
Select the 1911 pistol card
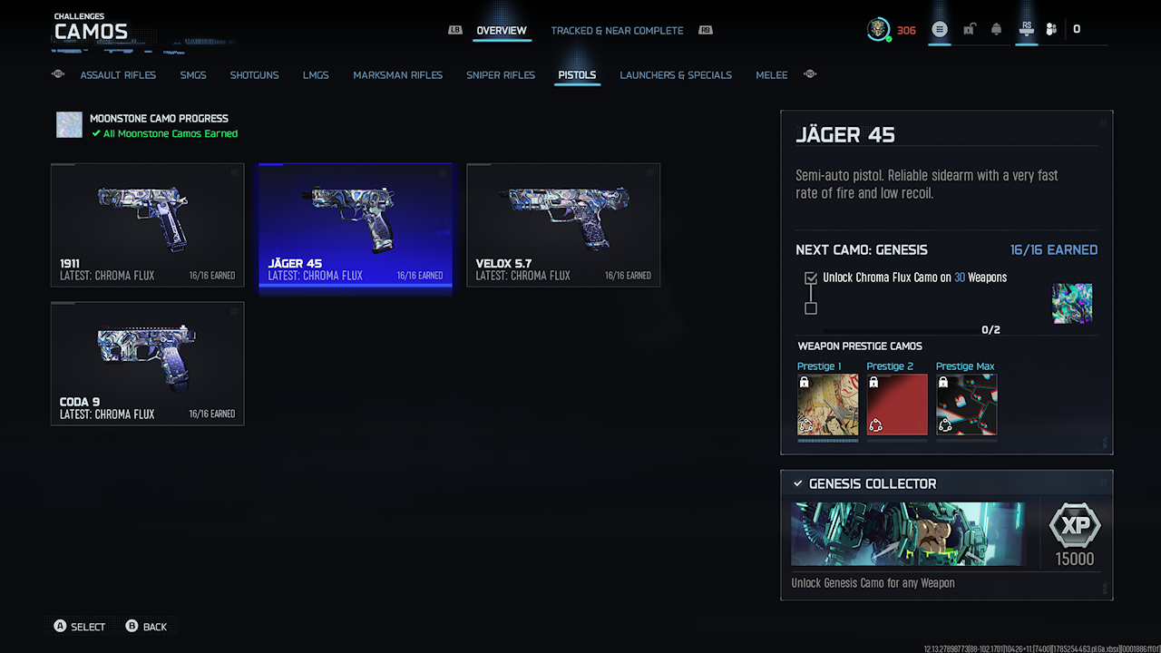pyautogui.click(x=147, y=225)
